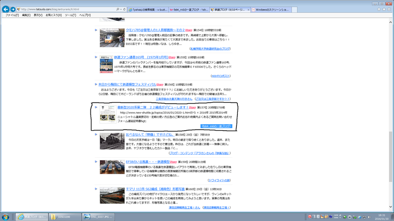Click the volume speaker tray icon

tap(369, 217)
